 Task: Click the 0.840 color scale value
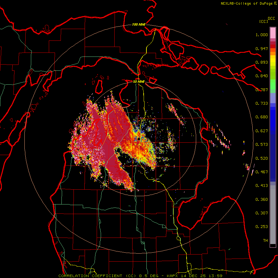click(x=262, y=76)
